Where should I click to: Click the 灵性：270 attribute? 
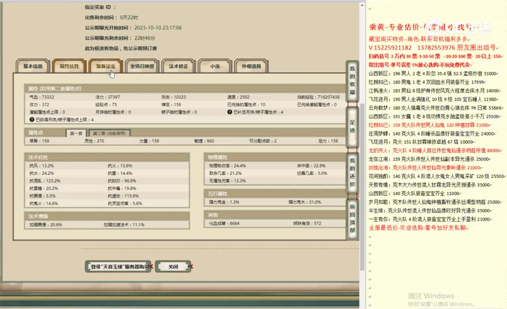coord(94,141)
